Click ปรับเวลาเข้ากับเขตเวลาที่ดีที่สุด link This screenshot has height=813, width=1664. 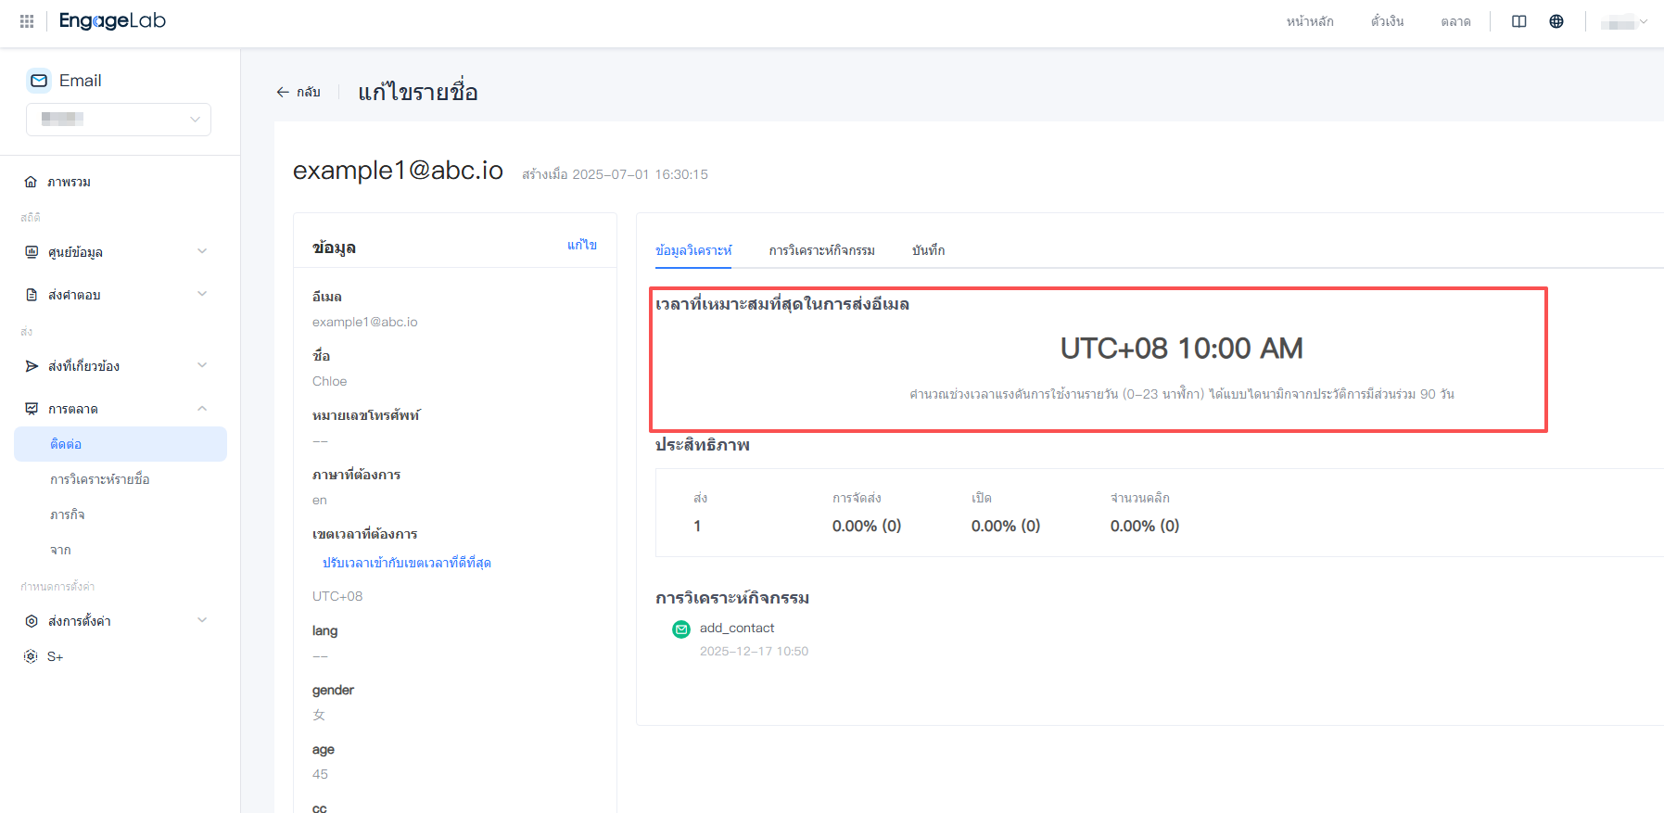coord(406,563)
